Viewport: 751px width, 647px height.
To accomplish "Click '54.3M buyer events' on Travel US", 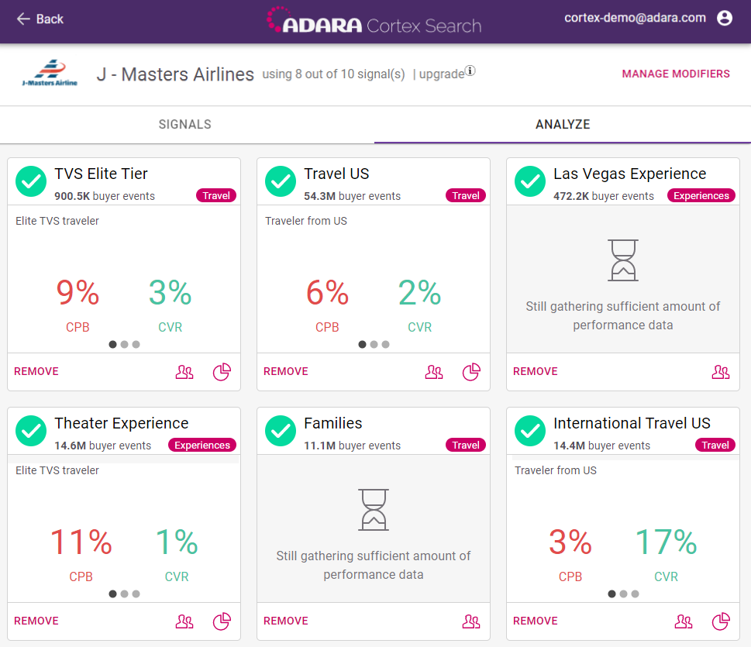I will 352,196.
